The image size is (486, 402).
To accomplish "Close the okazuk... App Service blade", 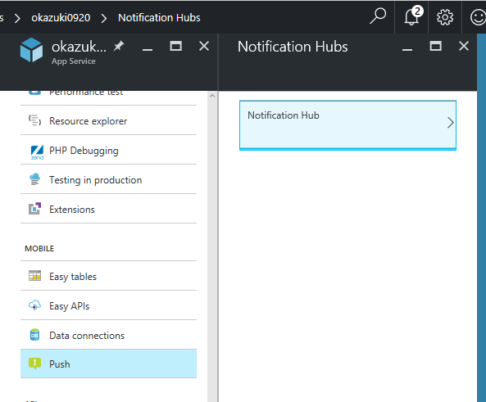I will tap(204, 46).
